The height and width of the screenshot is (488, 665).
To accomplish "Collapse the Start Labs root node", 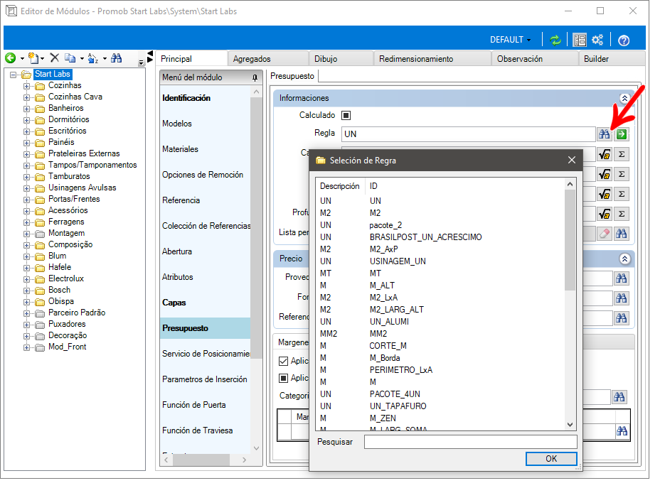I will [x=13, y=75].
